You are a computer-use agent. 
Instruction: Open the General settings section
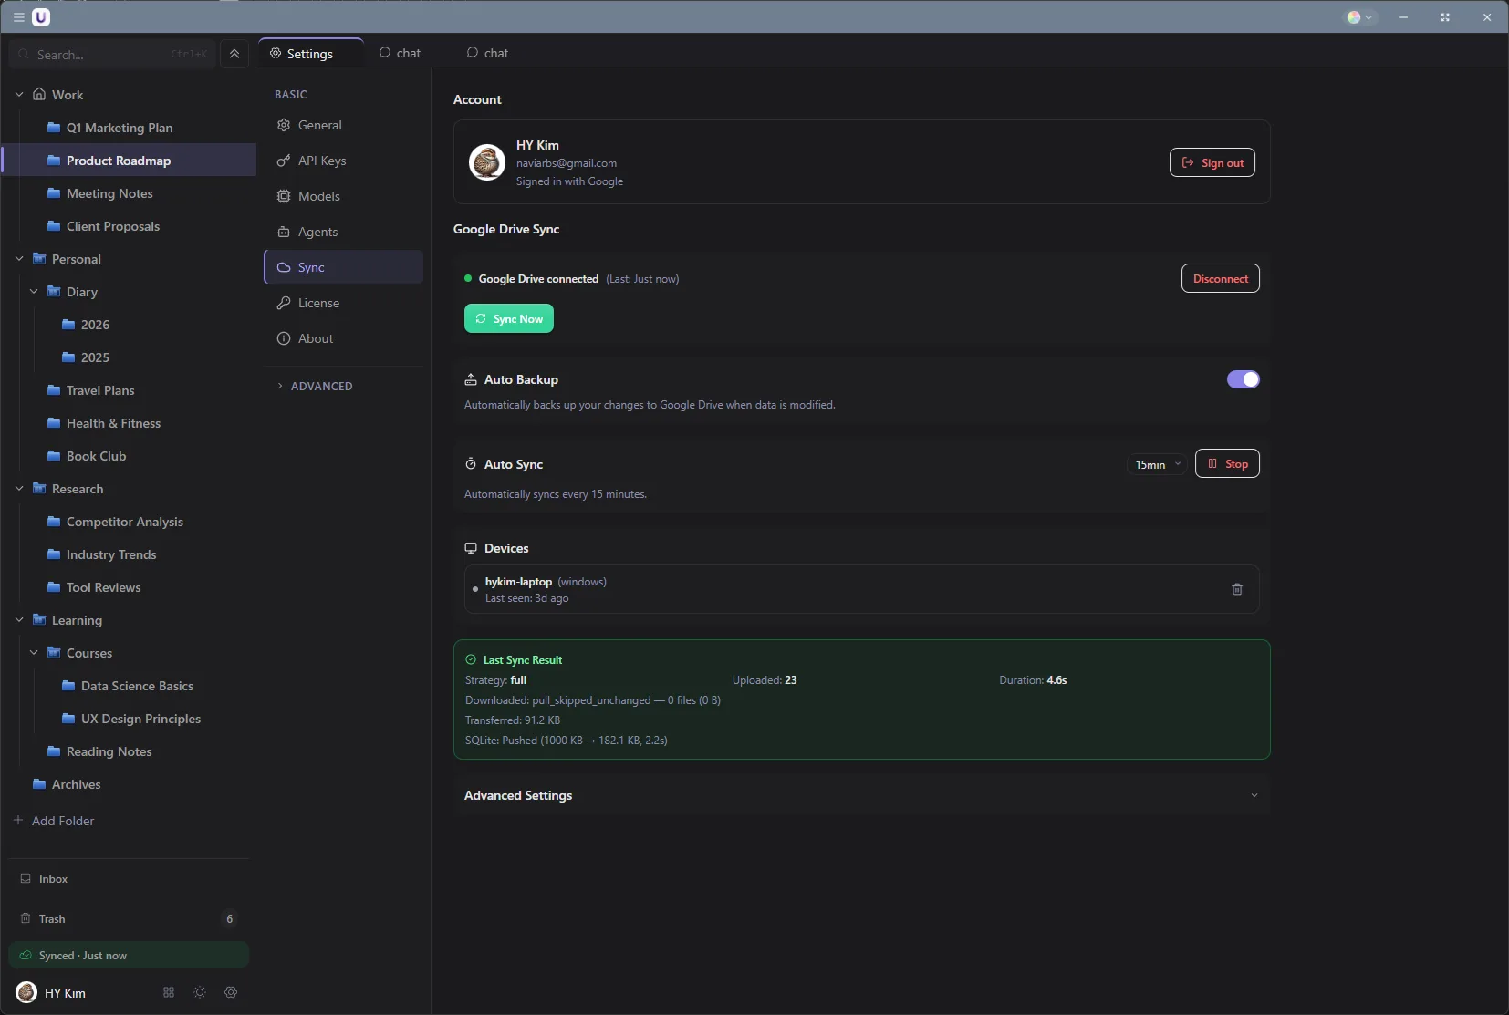[319, 125]
